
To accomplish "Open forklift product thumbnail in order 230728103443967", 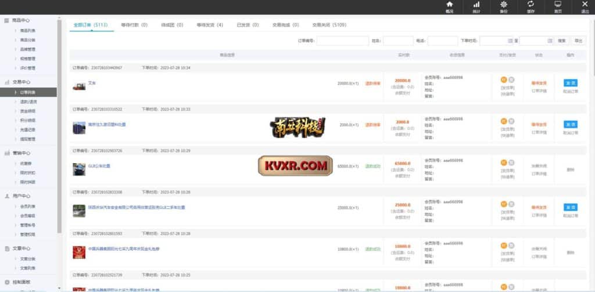I will [79, 86].
